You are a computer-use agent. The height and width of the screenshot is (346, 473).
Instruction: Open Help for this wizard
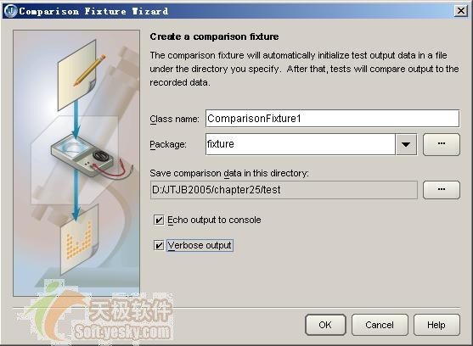pyautogui.click(x=436, y=325)
